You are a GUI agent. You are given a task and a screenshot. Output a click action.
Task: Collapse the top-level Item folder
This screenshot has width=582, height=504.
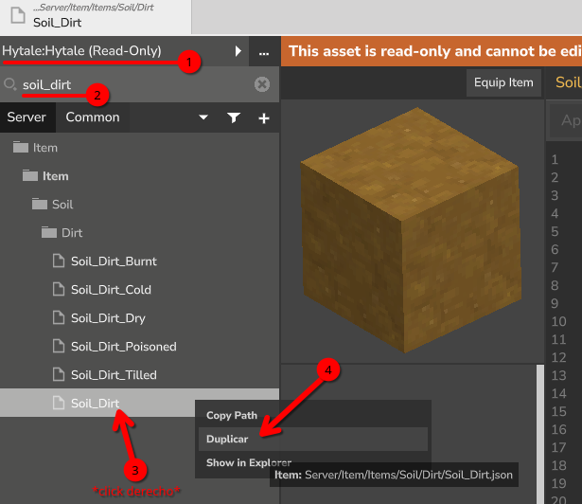pyautogui.click(x=20, y=148)
